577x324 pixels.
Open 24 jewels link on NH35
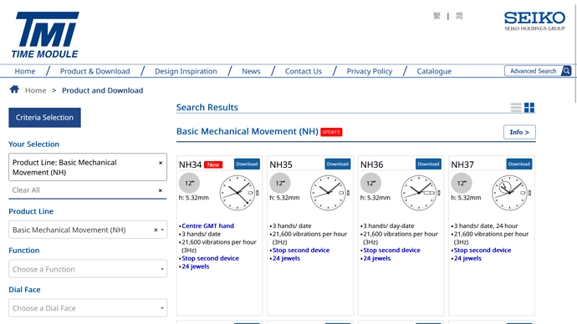tap(286, 258)
